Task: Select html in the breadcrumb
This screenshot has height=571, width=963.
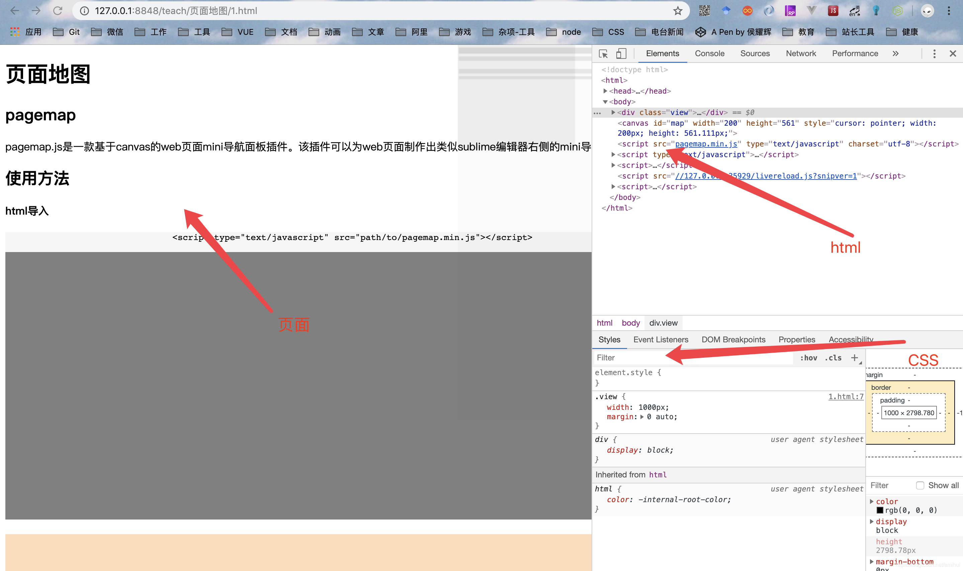Action: 604,323
